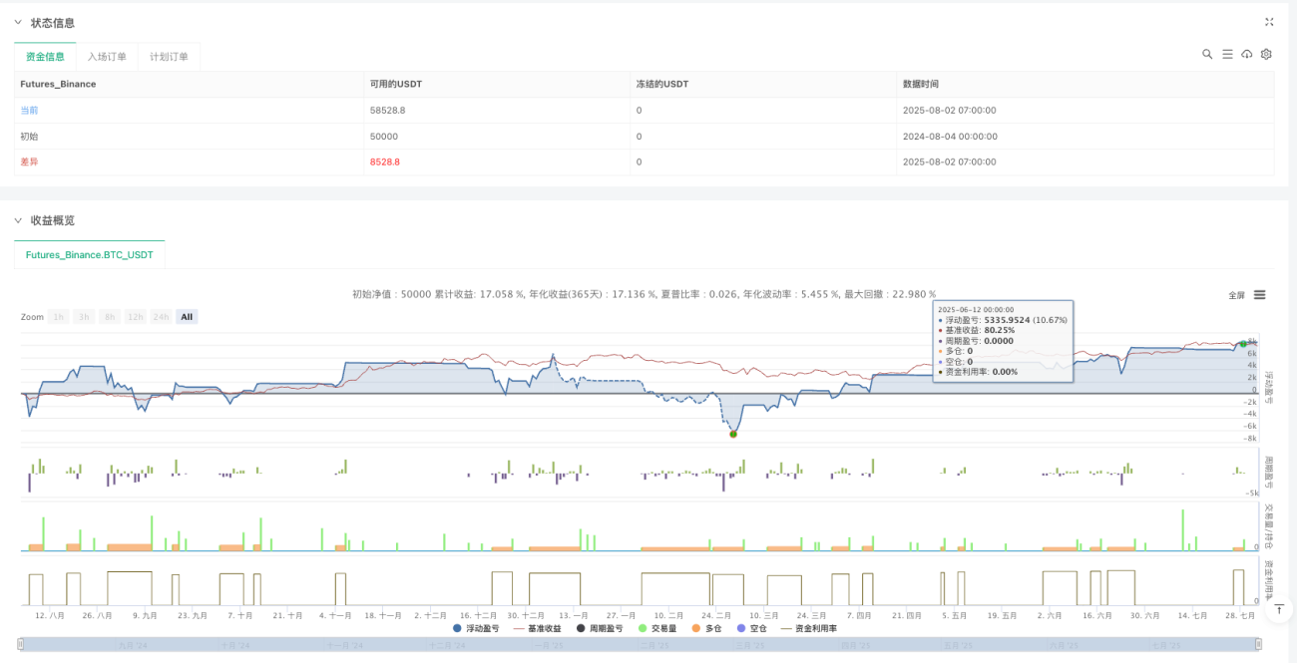The image size is (1297, 663).
Task: Click the fullscreen expand icon at top right
Action: click(x=1269, y=22)
